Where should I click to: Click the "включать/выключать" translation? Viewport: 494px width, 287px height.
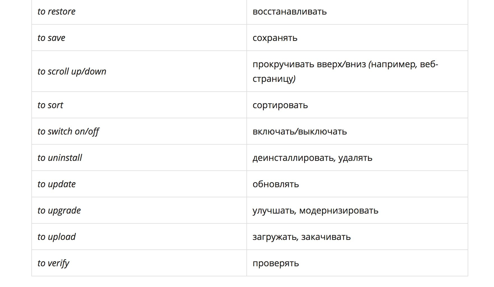300,131
